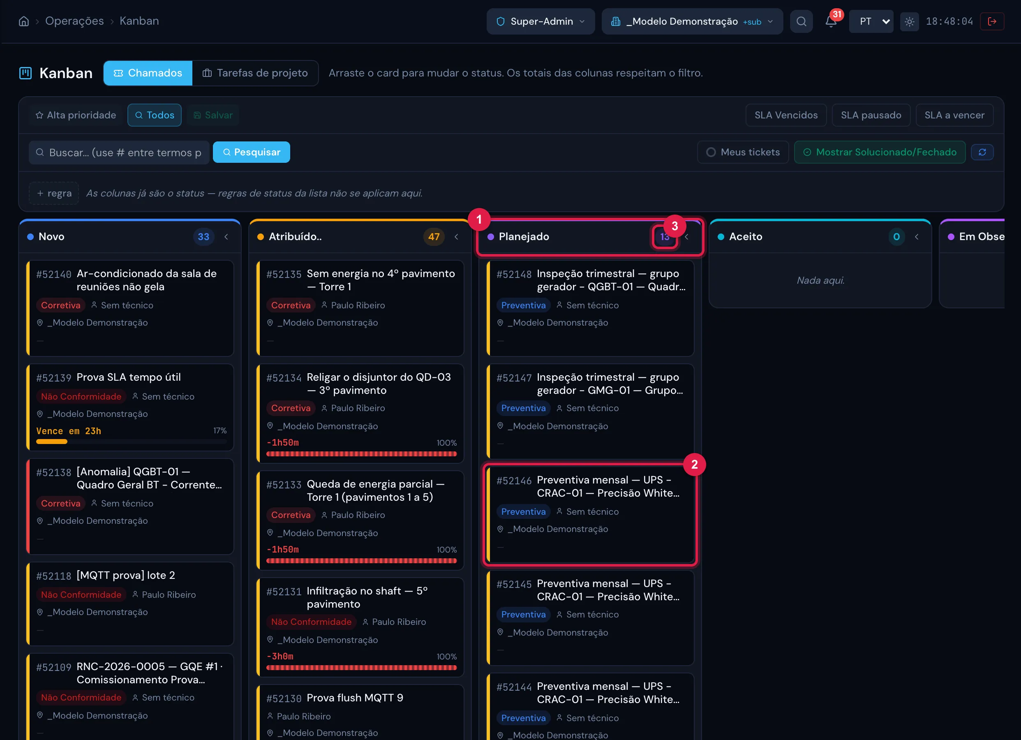Image resolution: width=1021 pixels, height=740 pixels.
Task: Click technician icon on #52134 card
Action: (324, 408)
